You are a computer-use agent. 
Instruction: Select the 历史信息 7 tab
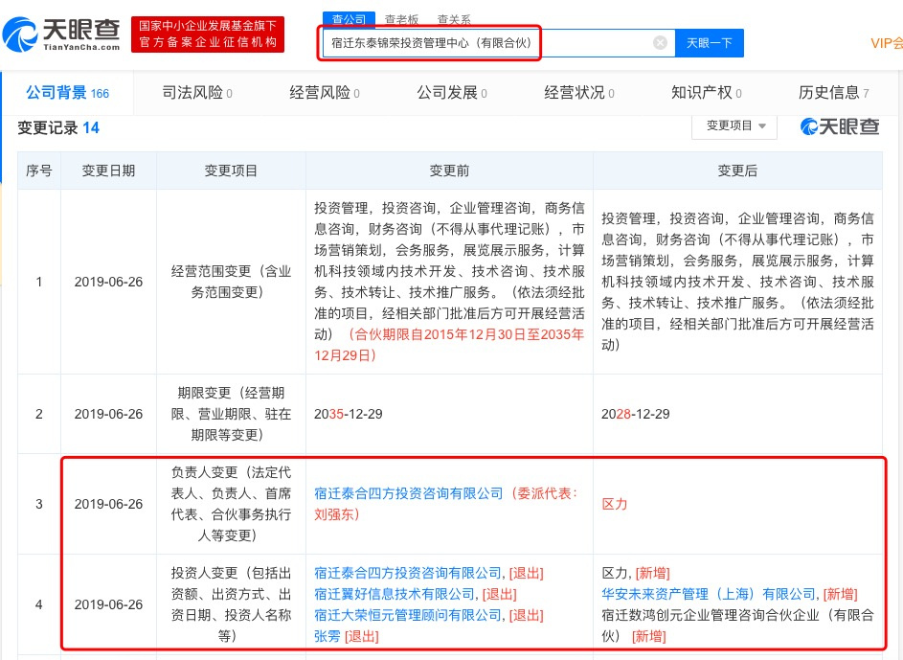pyautogui.click(x=833, y=93)
